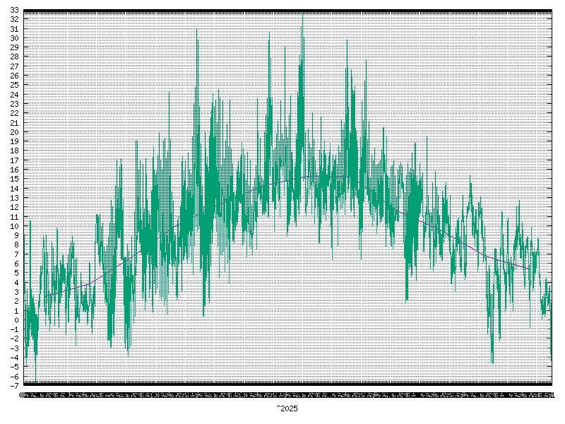Click the 30 label on the y-axis
The width and height of the screenshot is (565, 424).
click(x=14, y=38)
